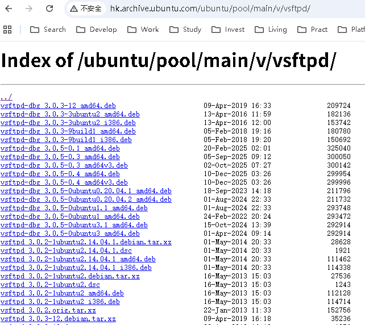Click the date '18-Sep-2023 14:18'

click(238, 191)
